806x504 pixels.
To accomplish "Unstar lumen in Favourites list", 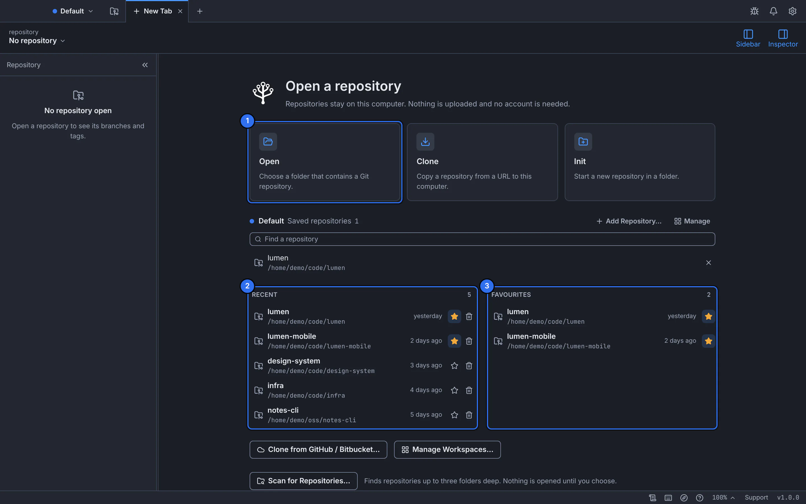I will (708, 316).
